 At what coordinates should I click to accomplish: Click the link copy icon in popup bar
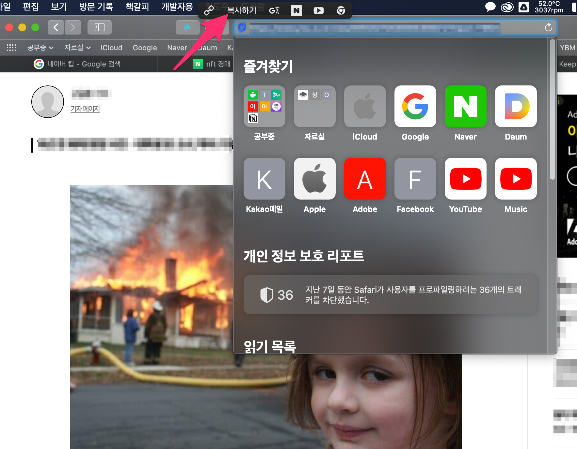point(209,10)
